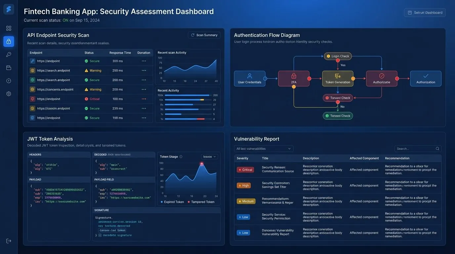Click the Recommendation column header
Viewport: 455px width, 254px height.
(397, 158)
